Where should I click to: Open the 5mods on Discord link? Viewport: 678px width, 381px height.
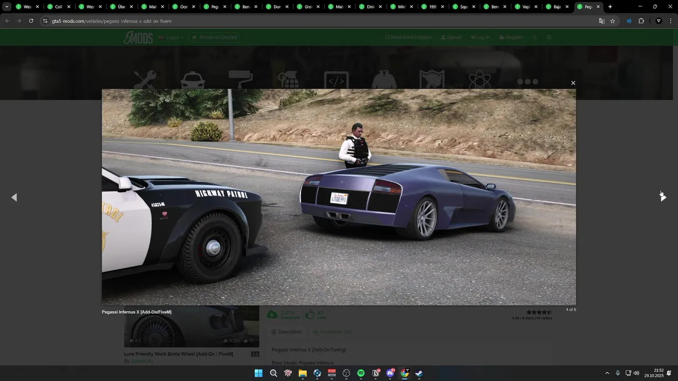pos(215,38)
